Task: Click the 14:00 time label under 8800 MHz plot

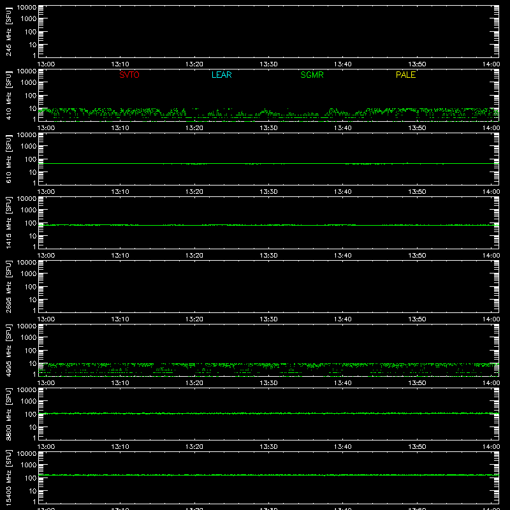Action: [x=491, y=447]
